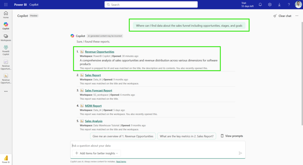Open Workspaces from the left sidebar
Viewport: 303px width, 165px height.
click(x=6, y=38)
